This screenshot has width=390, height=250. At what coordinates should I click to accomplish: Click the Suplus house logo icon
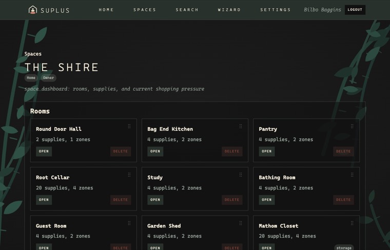tap(33, 10)
